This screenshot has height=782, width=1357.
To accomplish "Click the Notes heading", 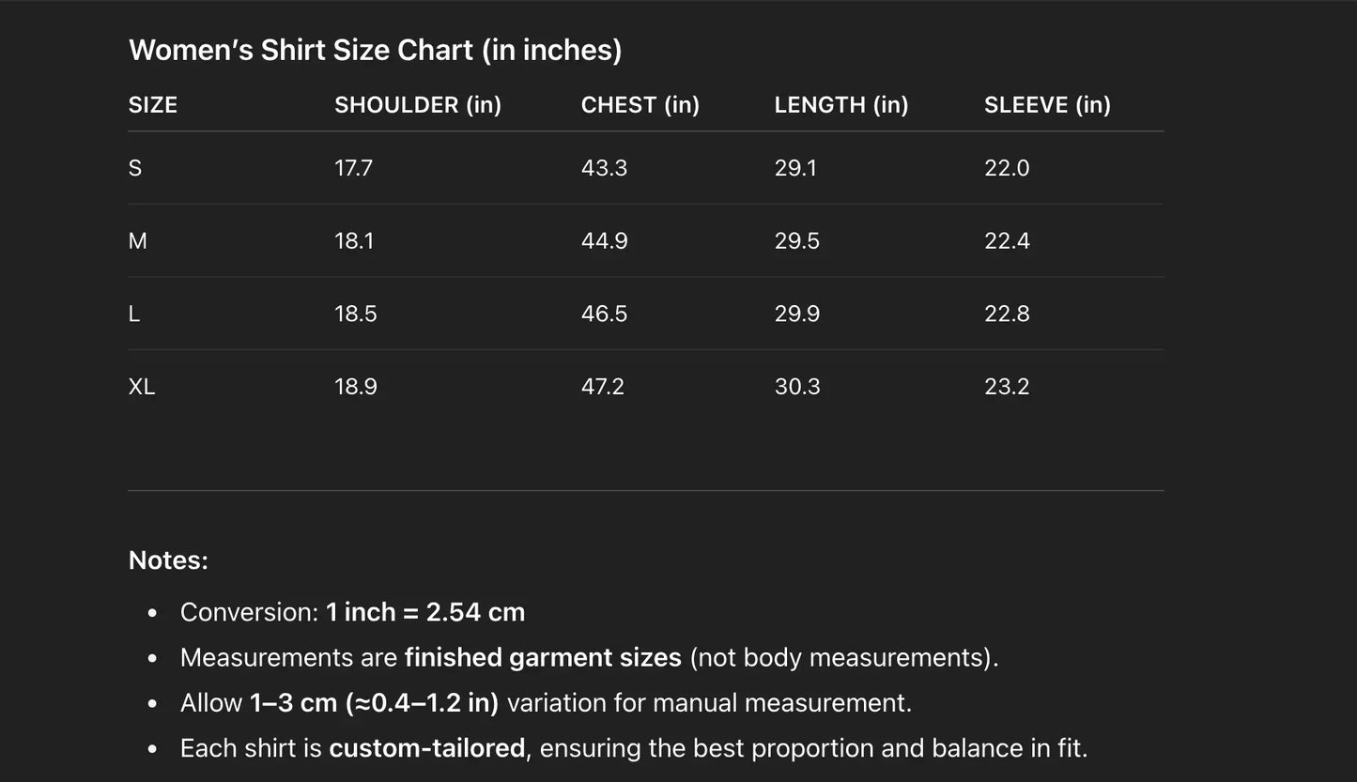I will pos(168,560).
